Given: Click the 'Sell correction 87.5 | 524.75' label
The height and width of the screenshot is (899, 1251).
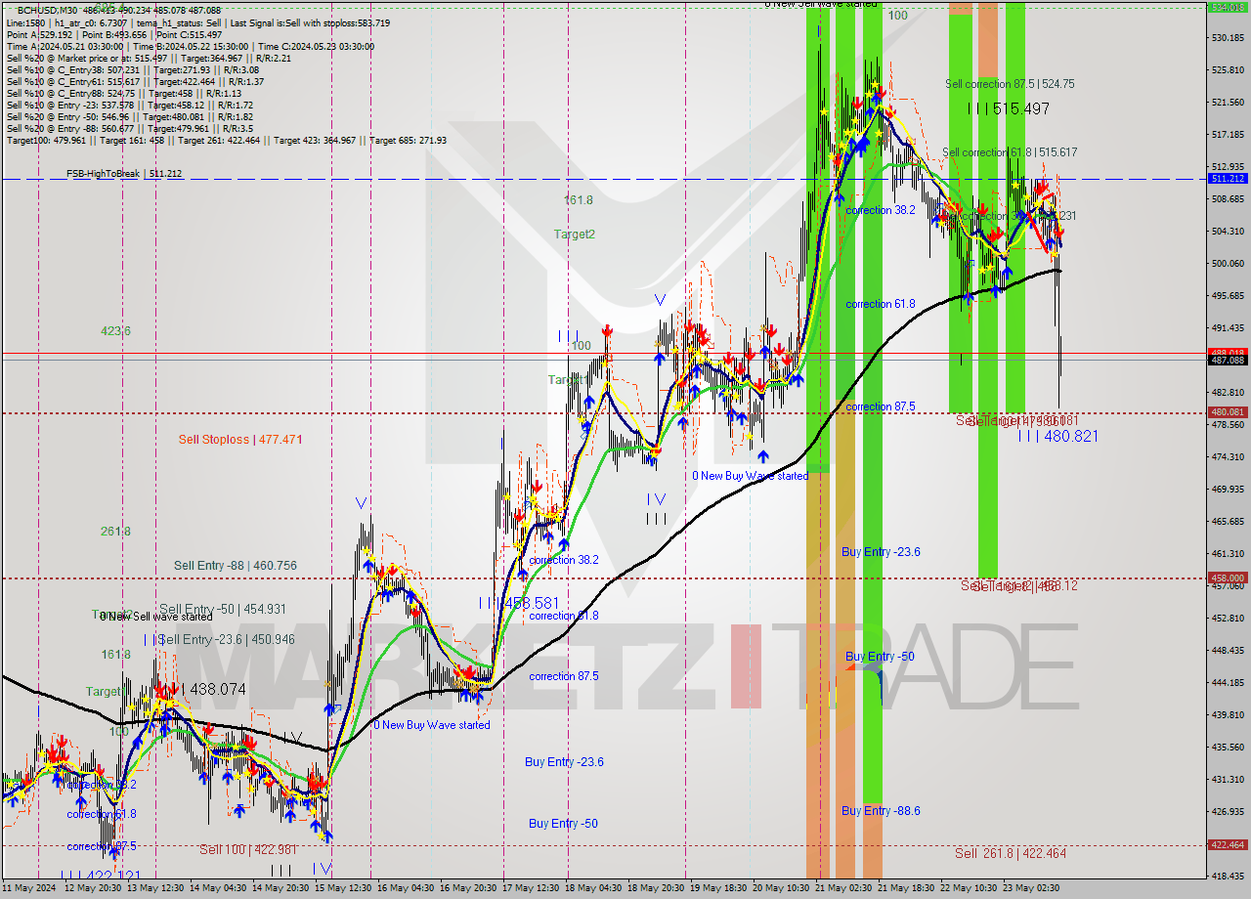Looking at the screenshot, I should pos(1010,84).
